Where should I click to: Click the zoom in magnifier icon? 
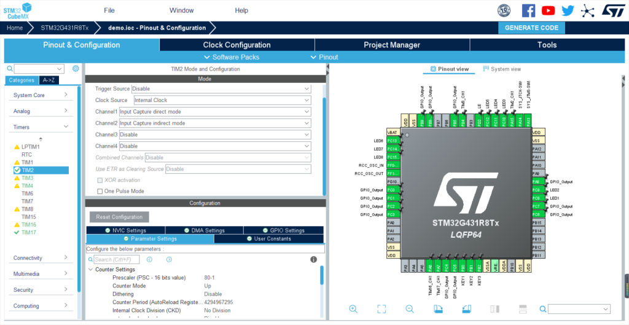[353, 309]
